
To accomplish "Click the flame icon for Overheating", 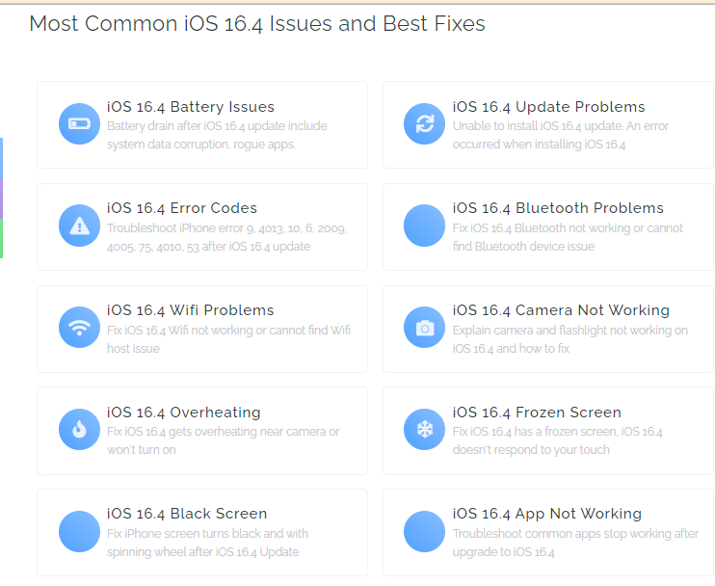I will [x=79, y=430].
